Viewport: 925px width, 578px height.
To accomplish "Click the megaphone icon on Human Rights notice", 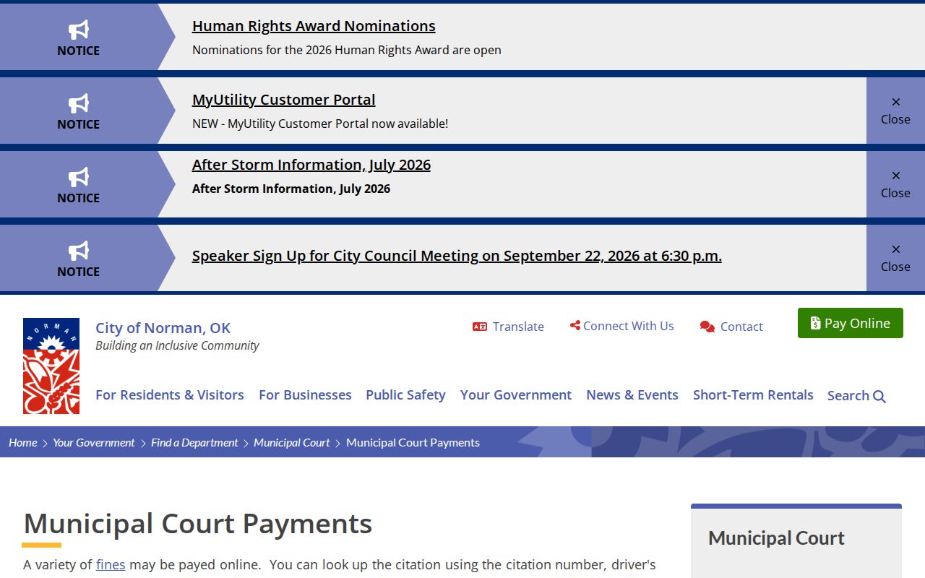I will tap(79, 30).
